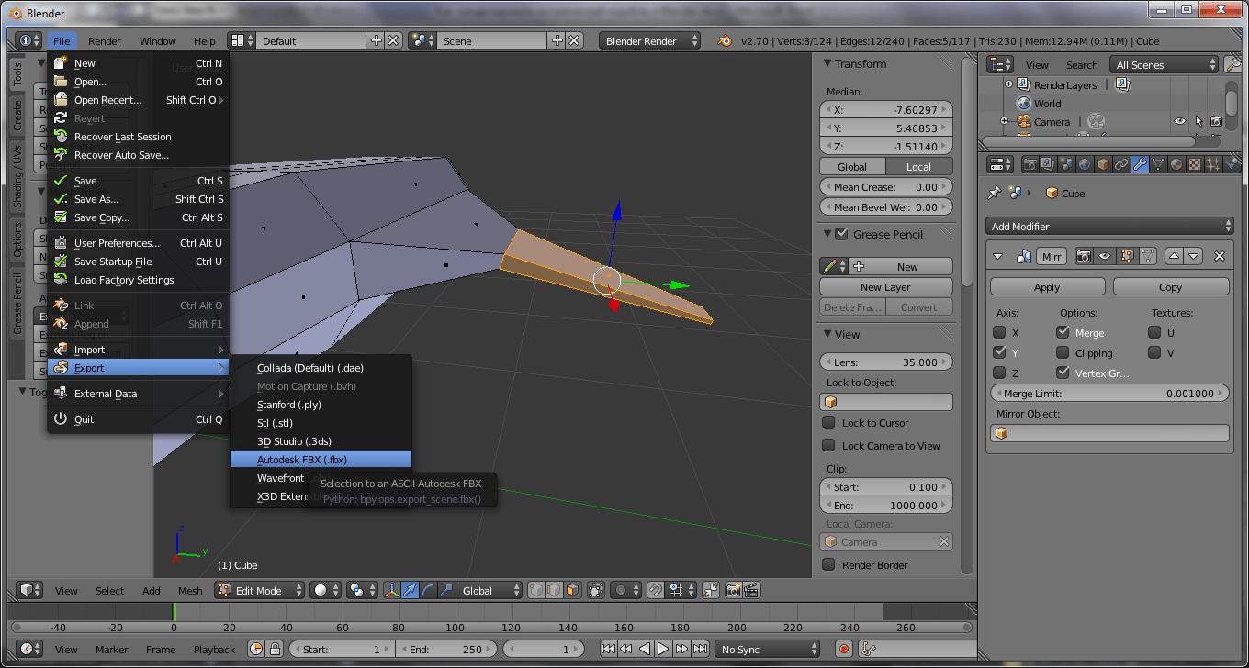
Task: Open the Material properties sphere tab
Action: (1176, 164)
